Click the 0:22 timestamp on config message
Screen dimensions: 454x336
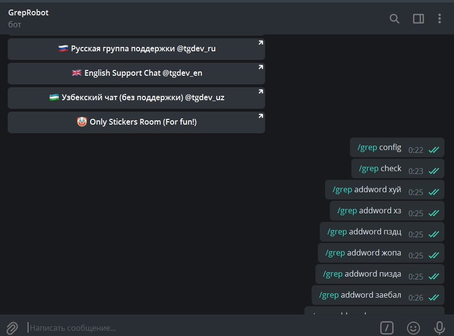[416, 150]
